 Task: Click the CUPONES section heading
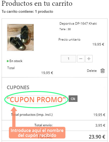click(18, 88)
